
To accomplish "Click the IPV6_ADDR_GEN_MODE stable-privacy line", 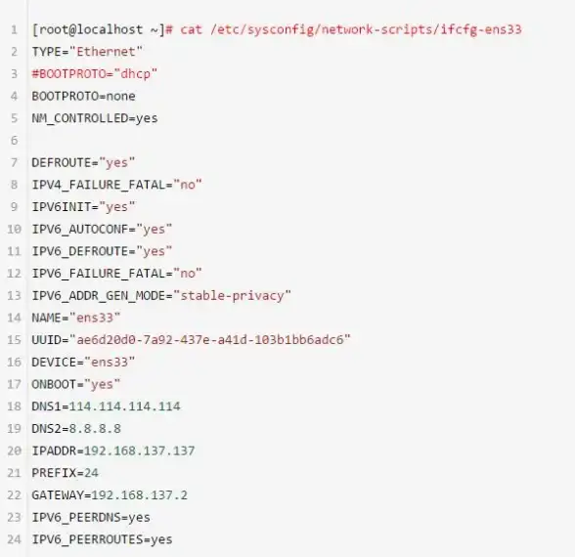I will pyautogui.click(x=161, y=296).
